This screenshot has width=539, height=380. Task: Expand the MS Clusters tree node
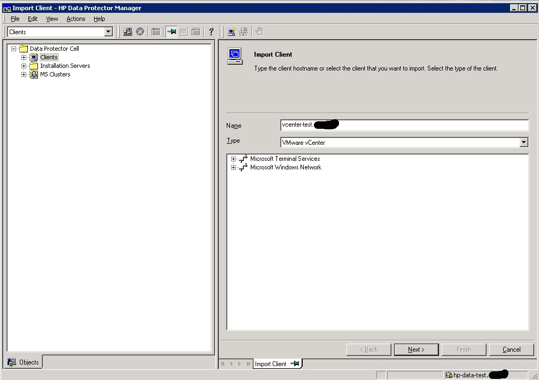click(24, 75)
